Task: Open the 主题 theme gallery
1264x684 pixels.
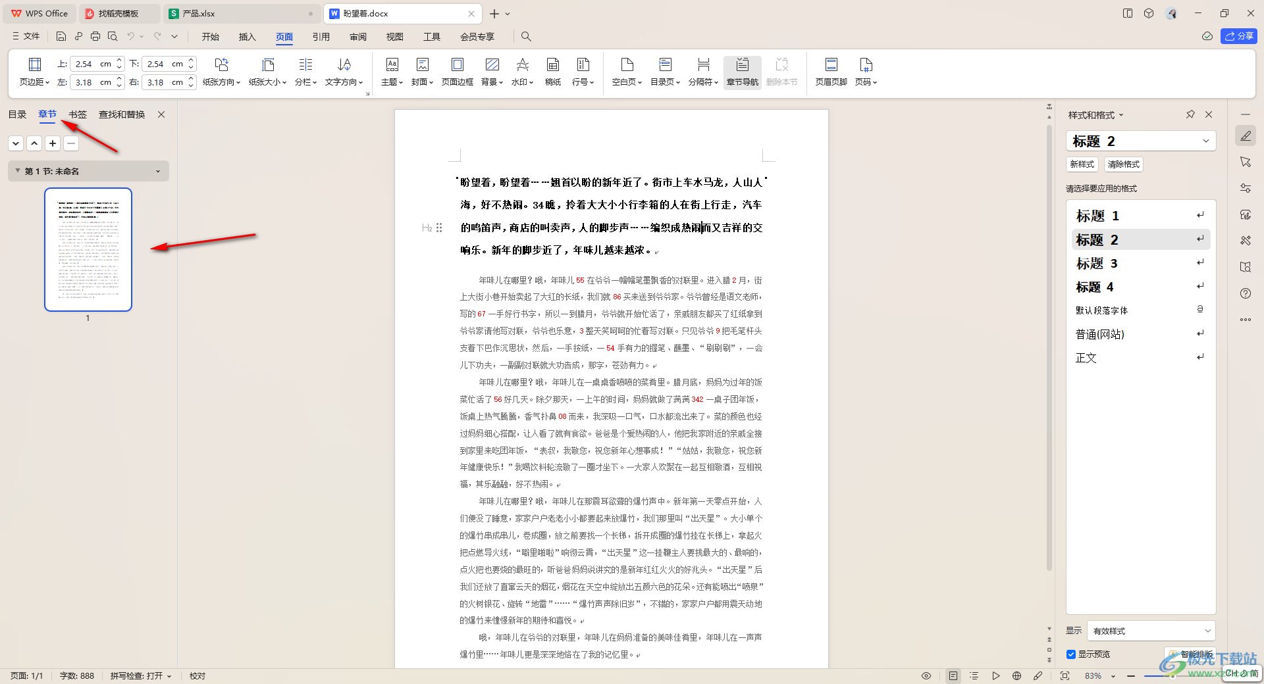Action: [392, 72]
